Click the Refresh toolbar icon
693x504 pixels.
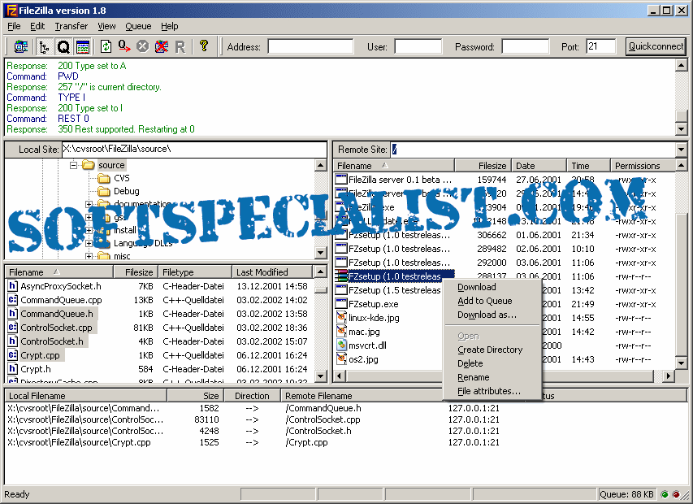tap(106, 46)
